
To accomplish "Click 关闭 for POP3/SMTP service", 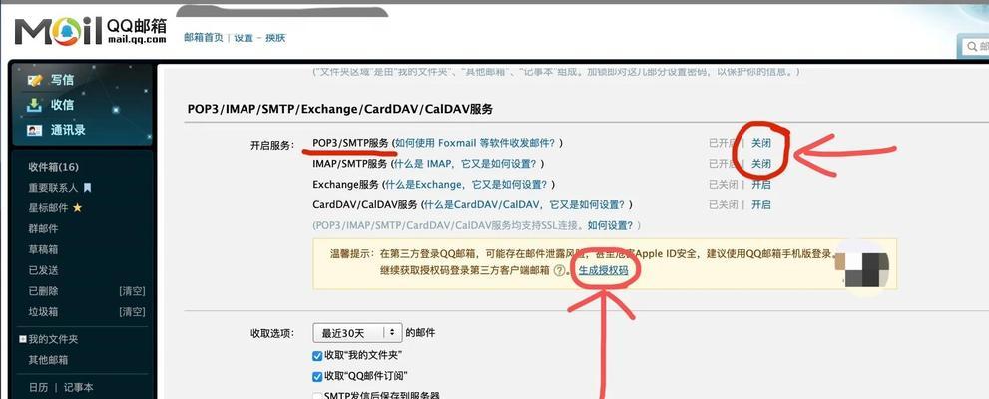I will [760, 143].
